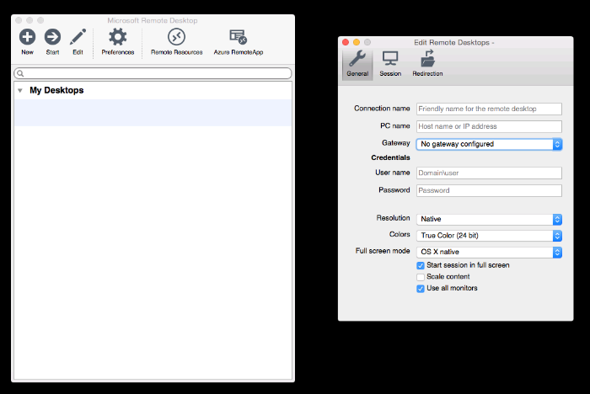Click the New desktop plus icon
The width and height of the screenshot is (590, 394).
click(27, 37)
